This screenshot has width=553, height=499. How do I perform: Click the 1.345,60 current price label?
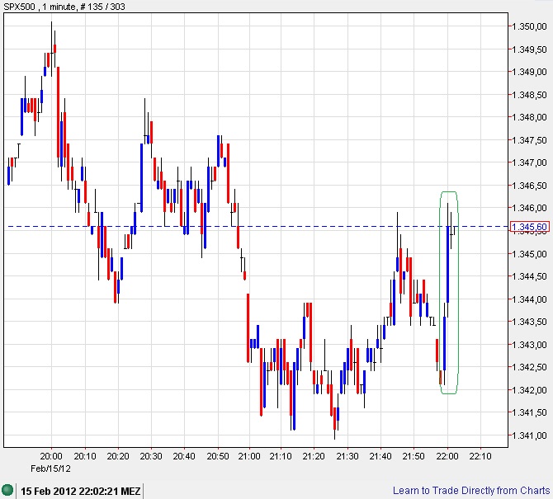(x=529, y=227)
